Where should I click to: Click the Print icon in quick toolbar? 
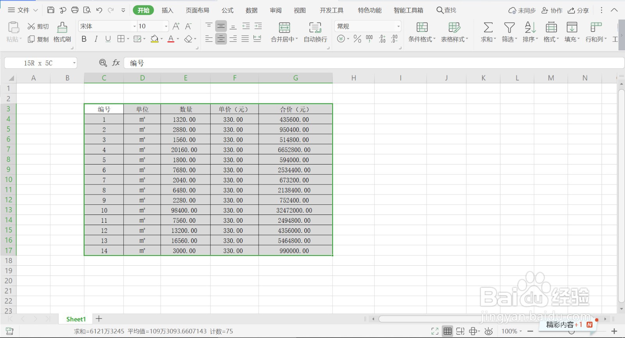pyautogui.click(x=75, y=10)
